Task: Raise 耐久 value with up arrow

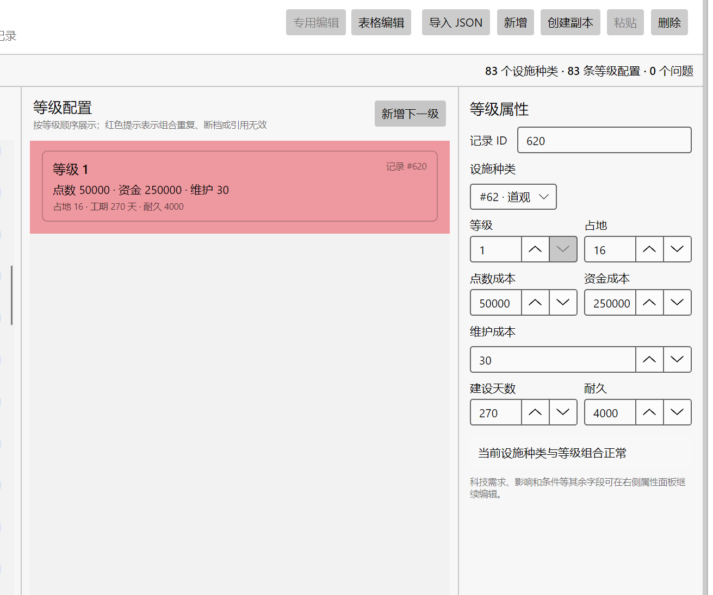Action: (x=649, y=412)
